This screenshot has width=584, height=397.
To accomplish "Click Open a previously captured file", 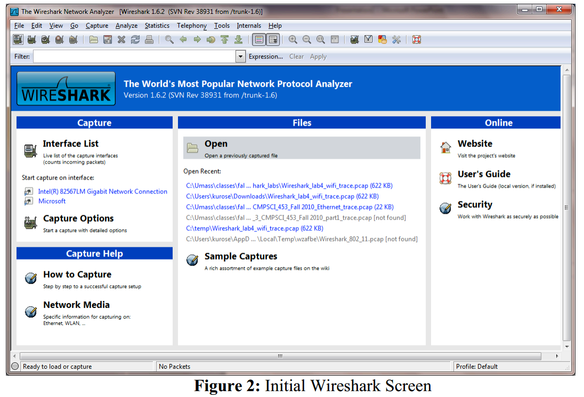I will click(x=302, y=148).
